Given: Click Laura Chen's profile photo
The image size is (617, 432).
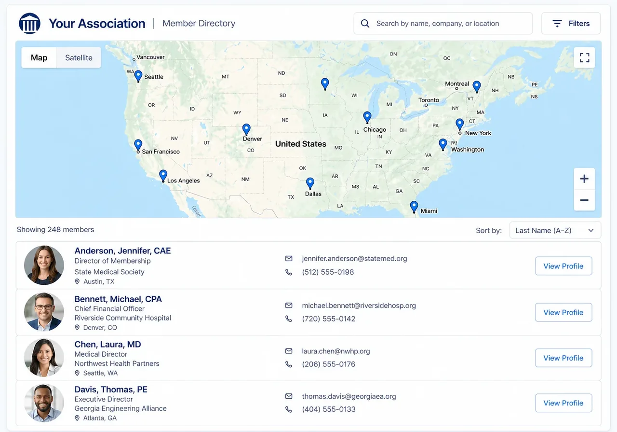Looking at the screenshot, I should tap(44, 358).
